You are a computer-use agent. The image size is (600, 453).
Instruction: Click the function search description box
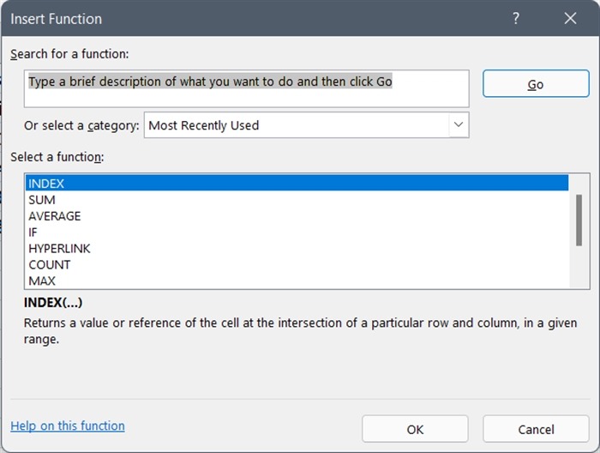[247, 88]
